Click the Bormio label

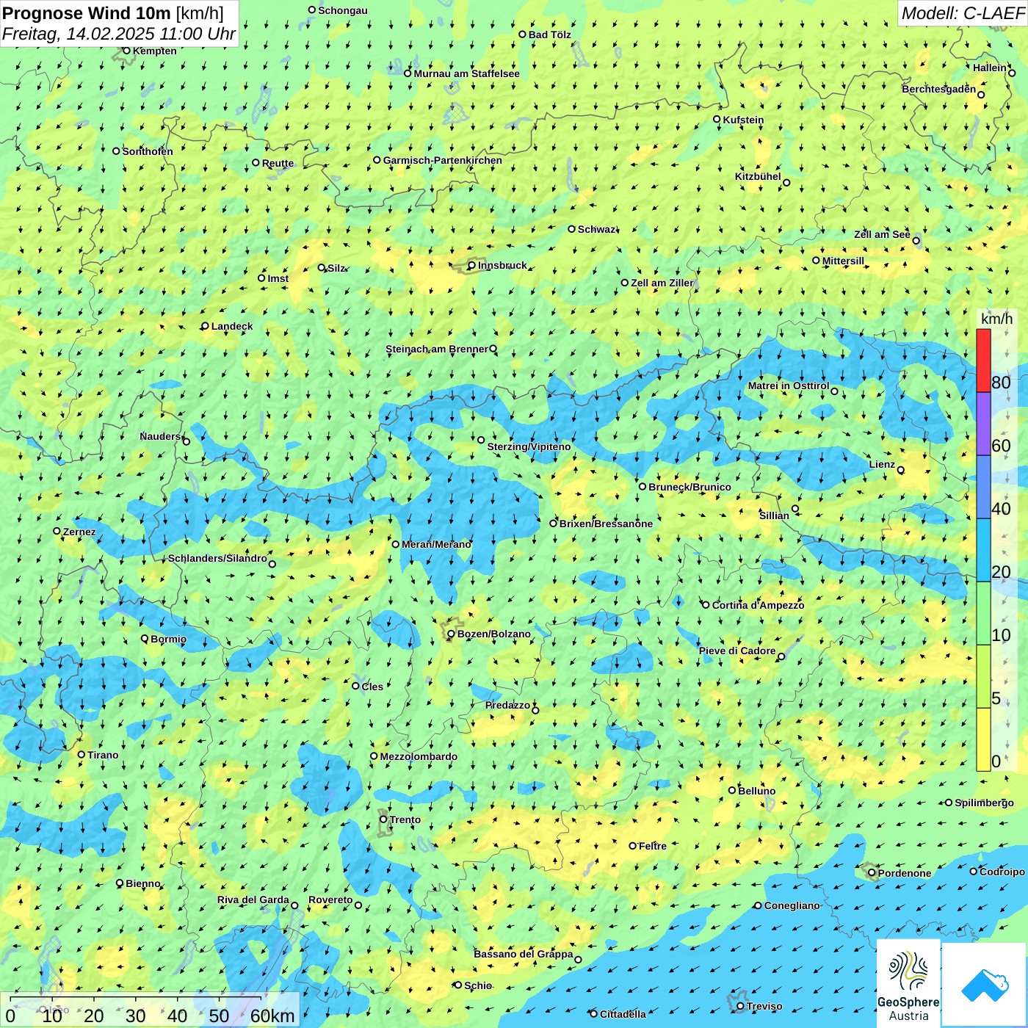point(168,639)
